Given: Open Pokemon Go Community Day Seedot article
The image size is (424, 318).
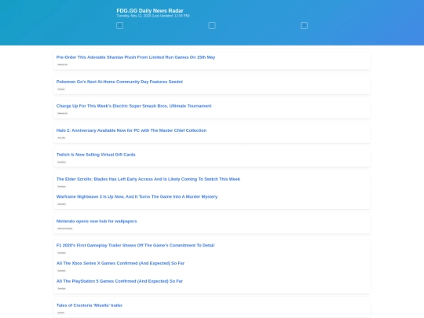Looking at the screenshot, I should click(119, 82).
